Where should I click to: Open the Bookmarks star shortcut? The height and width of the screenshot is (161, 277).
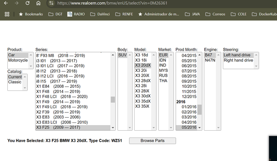(x=31, y=14)
